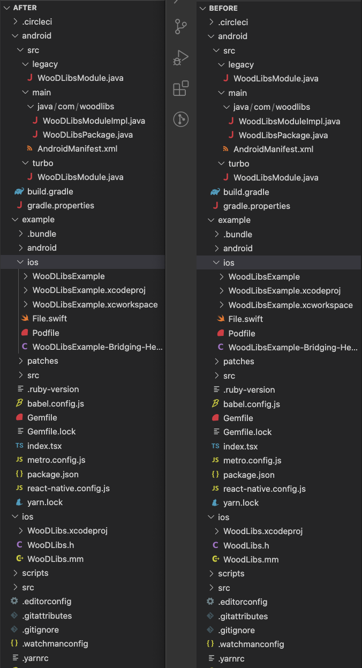This screenshot has width=362, height=668.
Task: Open WoodLibsPackage.java in BEFORE panel
Action: tap(283, 135)
